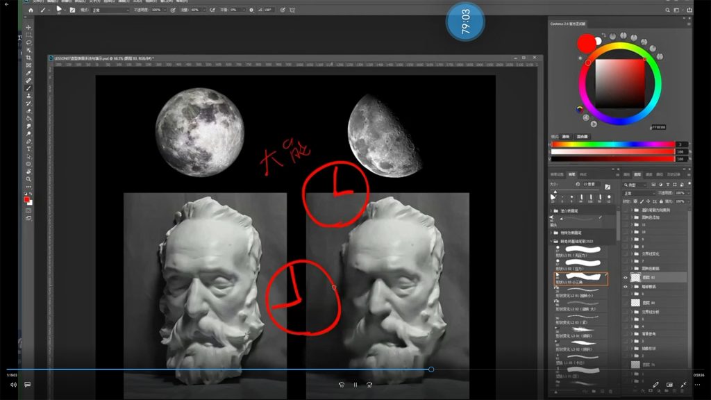This screenshot has height=400, width=711.
Task: Open the blend mode dropdown in options bar
Action: point(111,10)
